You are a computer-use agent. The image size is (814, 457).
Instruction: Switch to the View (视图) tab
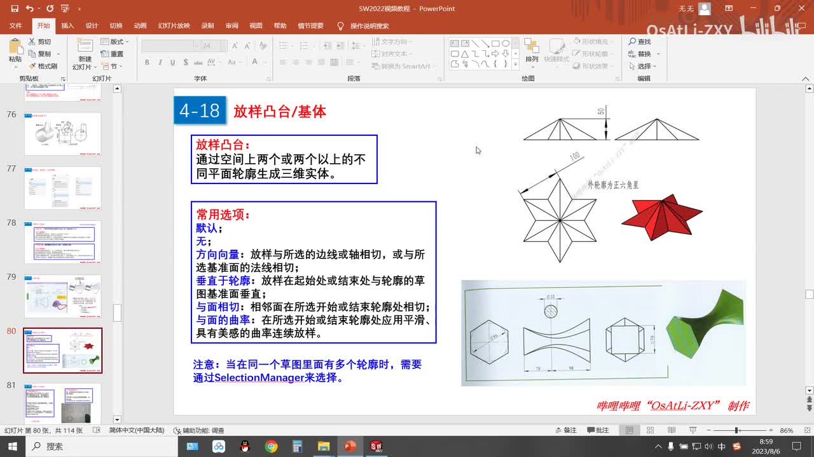[256, 26]
